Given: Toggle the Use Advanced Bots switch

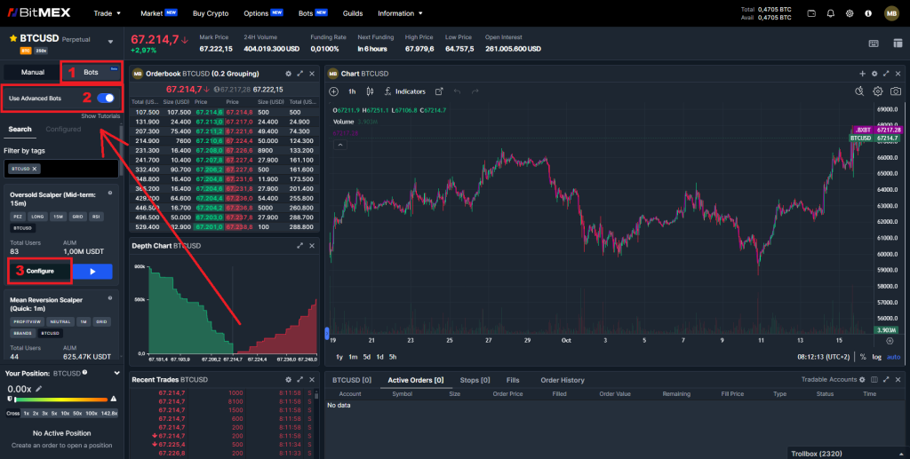Looking at the screenshot, I should tap(105, 99).
